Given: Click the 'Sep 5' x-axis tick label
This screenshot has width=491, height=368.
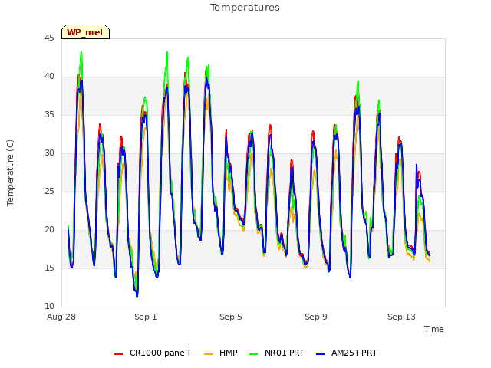Looking at the screenshot, I should (231, 317).
